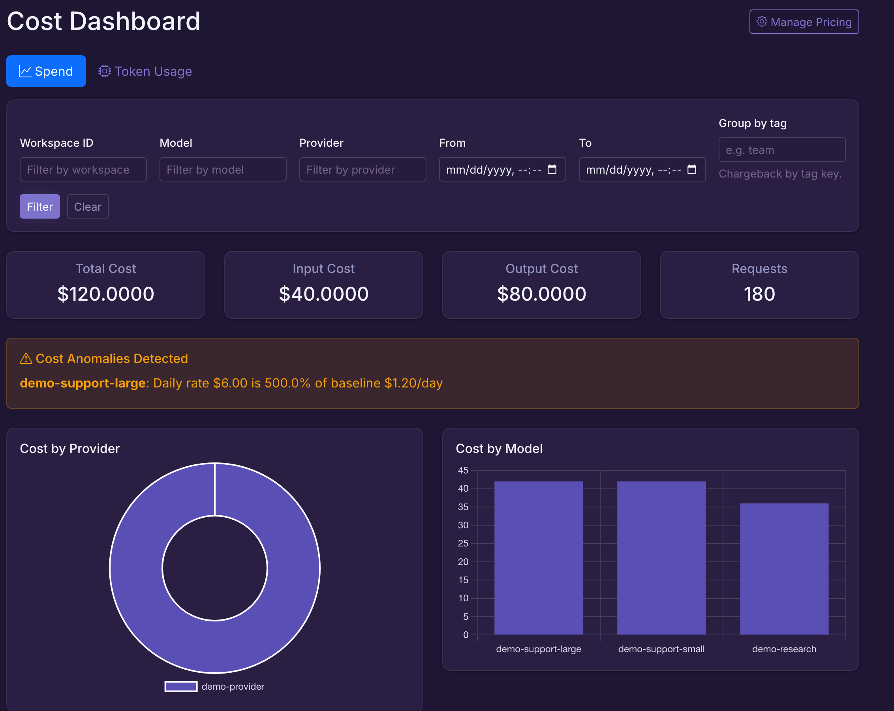Reset filters with the Clear button
The width and height of the screenshot is (894, 711).
tap(88, 206)
